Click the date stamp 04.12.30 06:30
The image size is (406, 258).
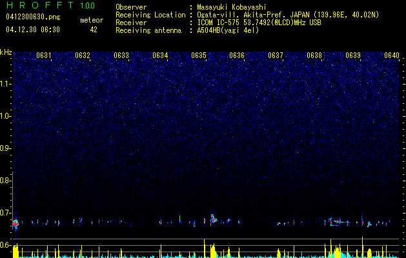pos(33,30)
